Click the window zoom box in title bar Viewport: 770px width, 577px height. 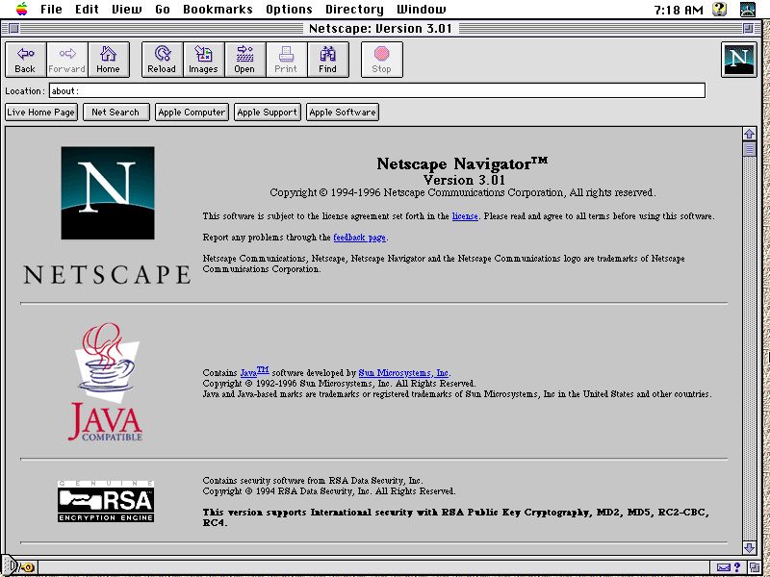748,29
